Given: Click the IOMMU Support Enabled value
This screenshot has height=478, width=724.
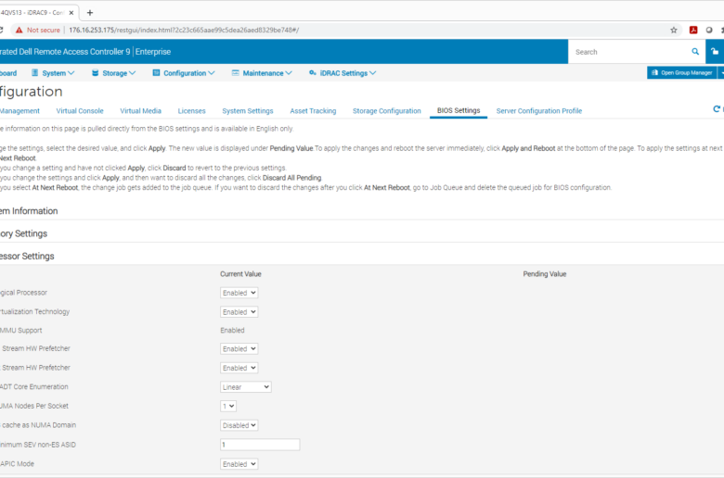Looking at the screenshot, I should [x=232, y=330].
